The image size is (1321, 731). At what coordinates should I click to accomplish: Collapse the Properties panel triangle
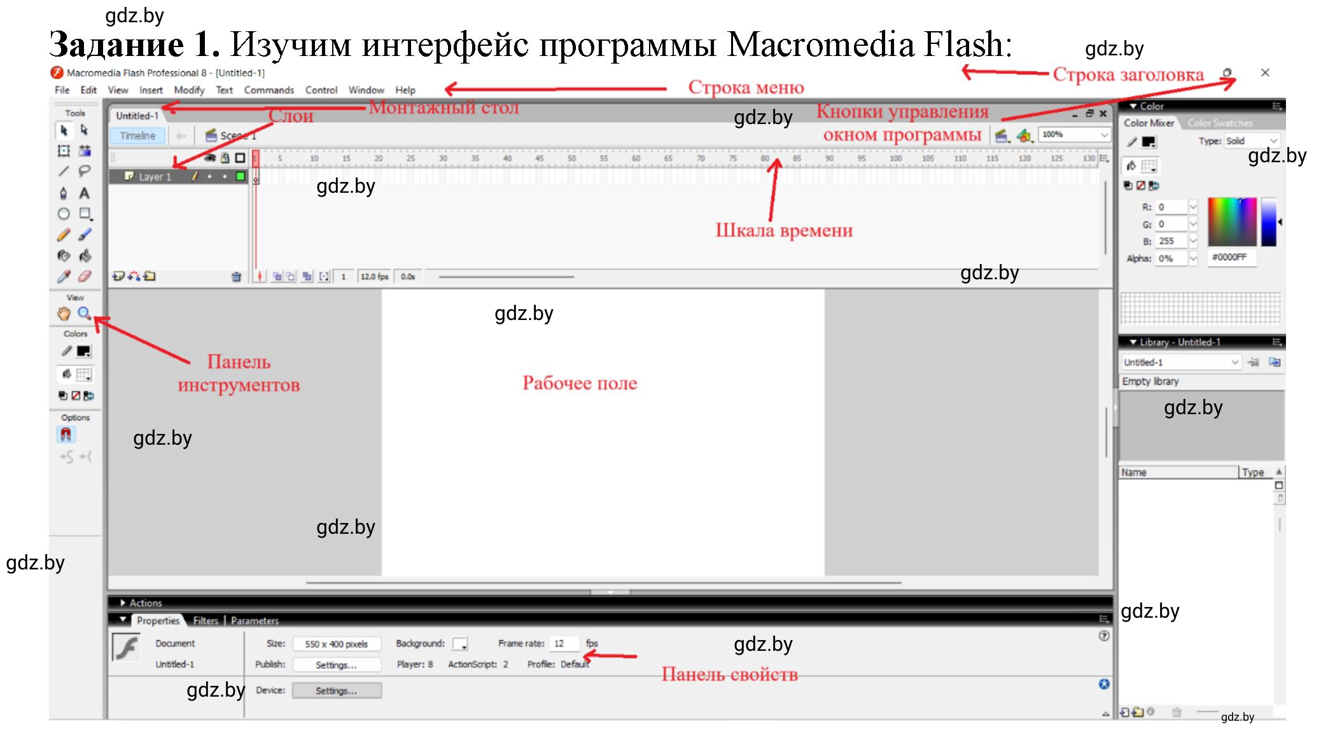pyautogui.click(x=123, y=619)
